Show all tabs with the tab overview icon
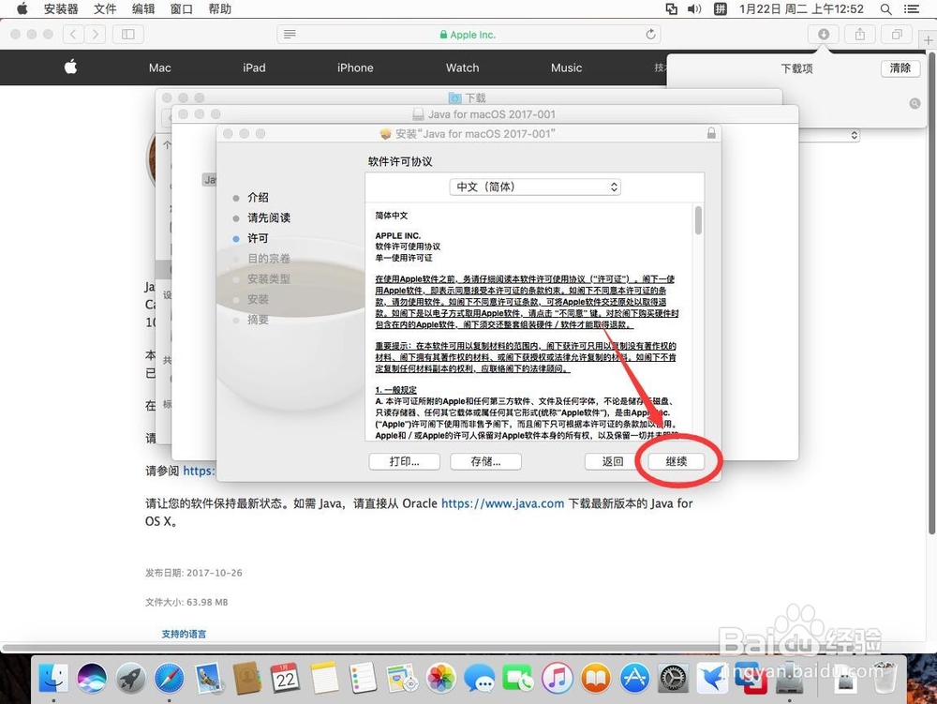 point(896,34)
